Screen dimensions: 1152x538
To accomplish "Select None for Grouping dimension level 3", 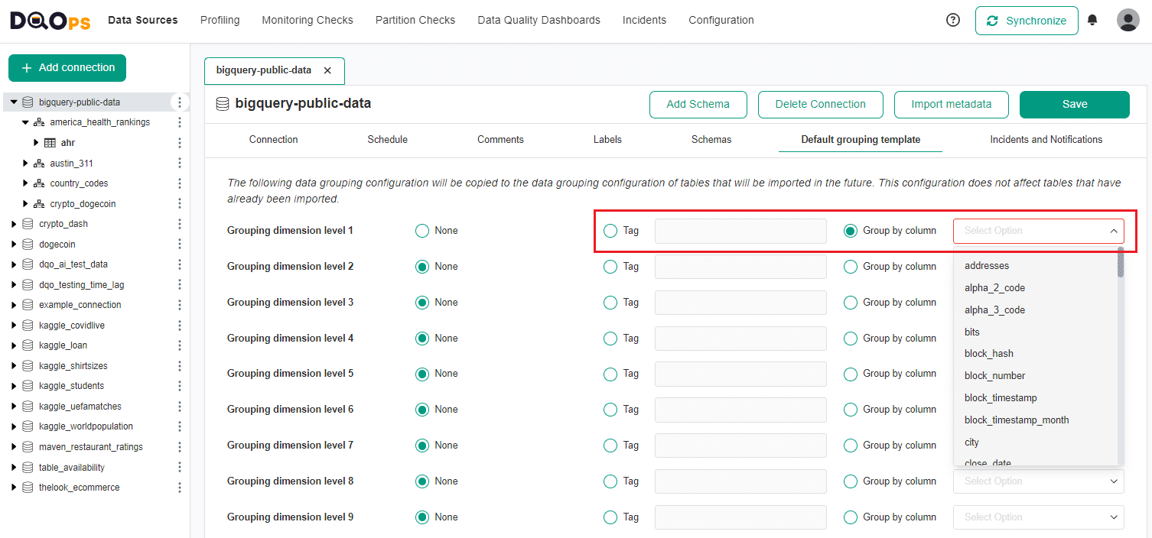I will click(x=422, y=303).
